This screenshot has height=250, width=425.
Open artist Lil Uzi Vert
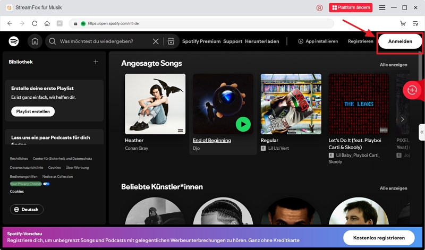point(278,148)
